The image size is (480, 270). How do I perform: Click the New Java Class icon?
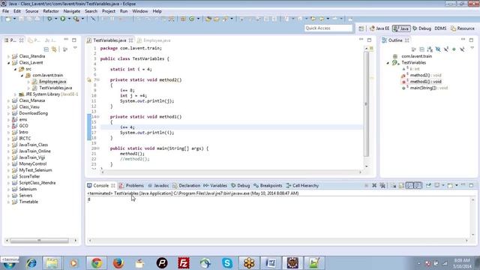192,19
